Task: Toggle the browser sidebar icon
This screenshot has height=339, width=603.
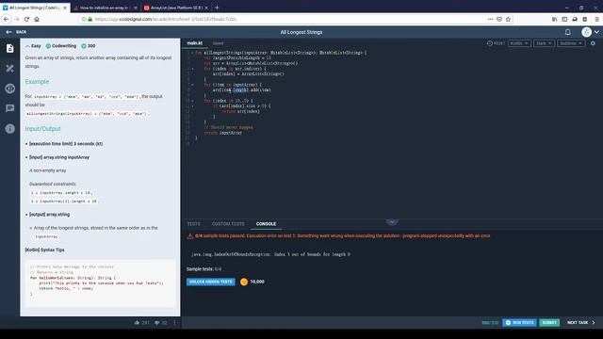Action: tap(564, 19)
